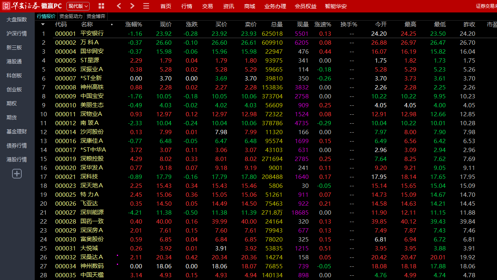Select stock row 国华网安
This screenshot has width=497, height=280.
pyautogui.click(x=266, y=51)
